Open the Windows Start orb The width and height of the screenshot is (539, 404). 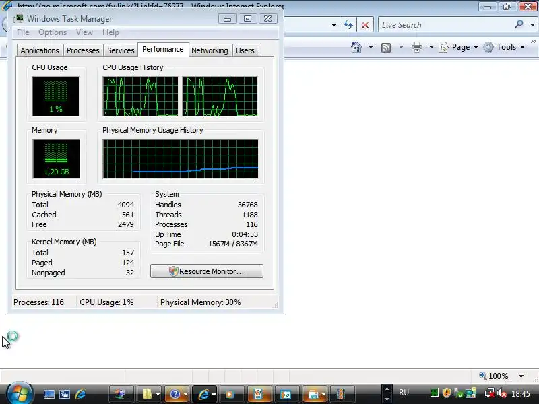pos(19,394)
